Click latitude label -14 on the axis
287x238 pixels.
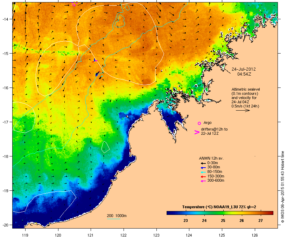[5, 19]
